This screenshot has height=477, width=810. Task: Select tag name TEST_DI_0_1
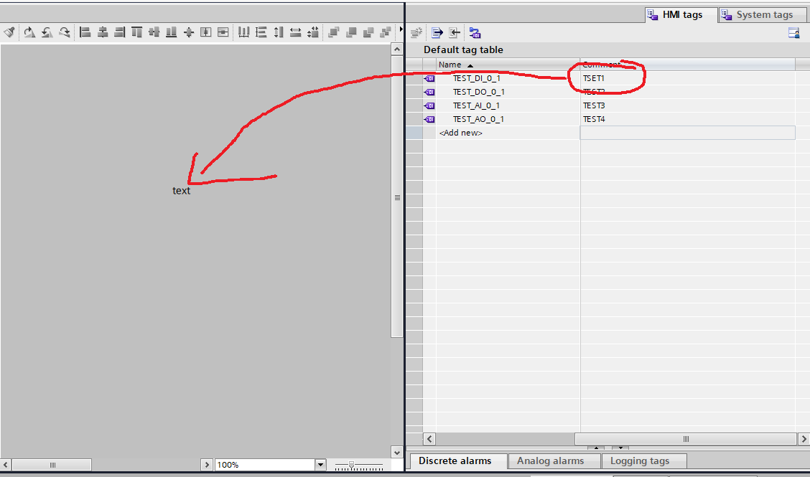tap(476, 78)
